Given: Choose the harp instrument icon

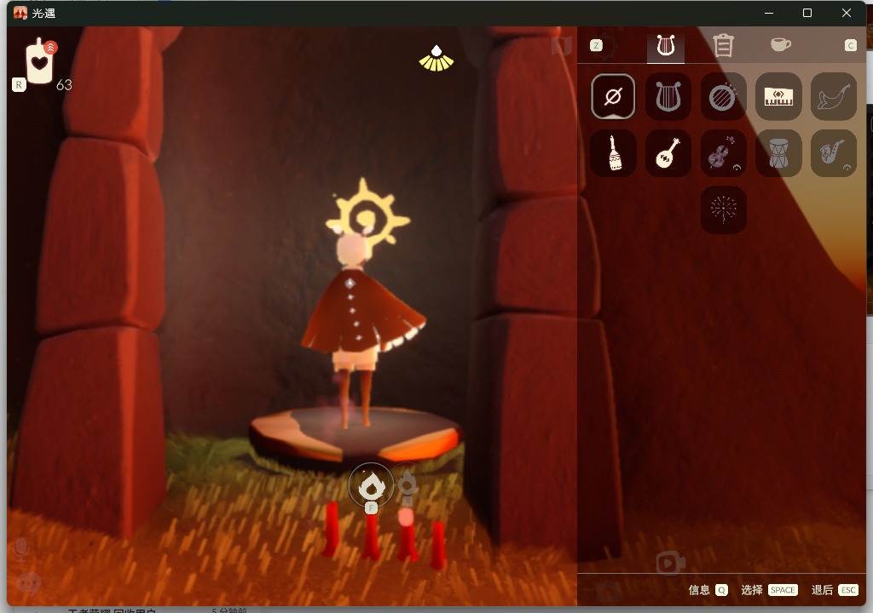Looking at the screenshot, I should pos(668,96).
